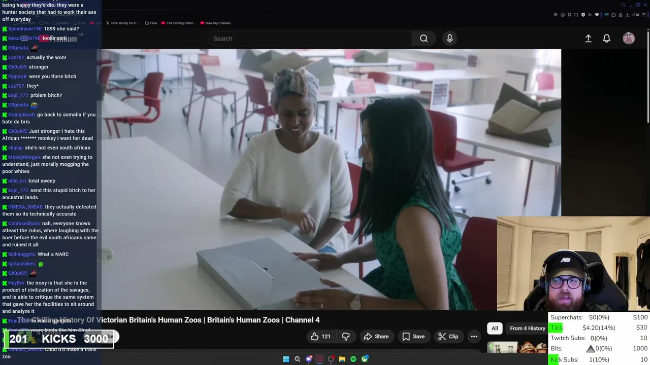Open the 'Nick shirley on X' bookmark
The width and height of the screenshot is (650, 365).
(x=122, y=23)
